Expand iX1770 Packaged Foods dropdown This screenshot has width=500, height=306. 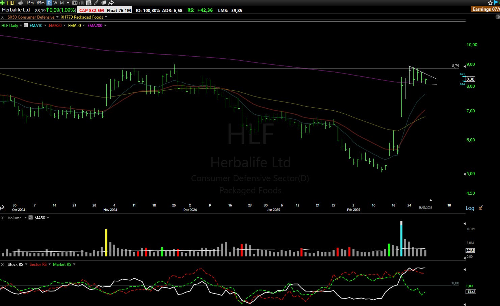[106, 17]
